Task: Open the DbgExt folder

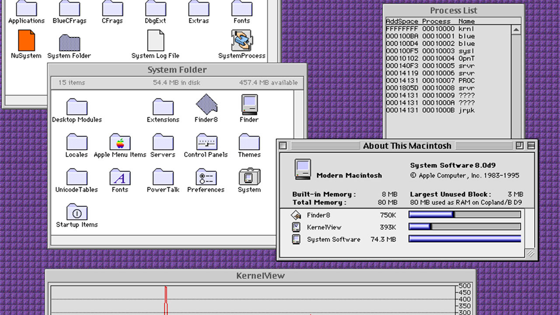Action: pos(156,8)
